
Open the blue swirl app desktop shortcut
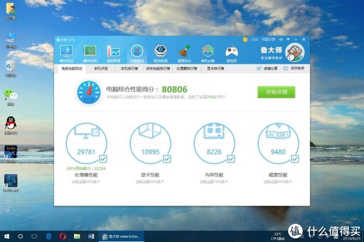point(11,183)
